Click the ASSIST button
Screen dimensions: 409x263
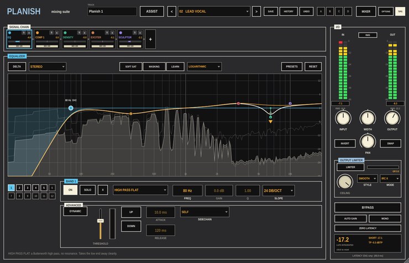(152, 12)
